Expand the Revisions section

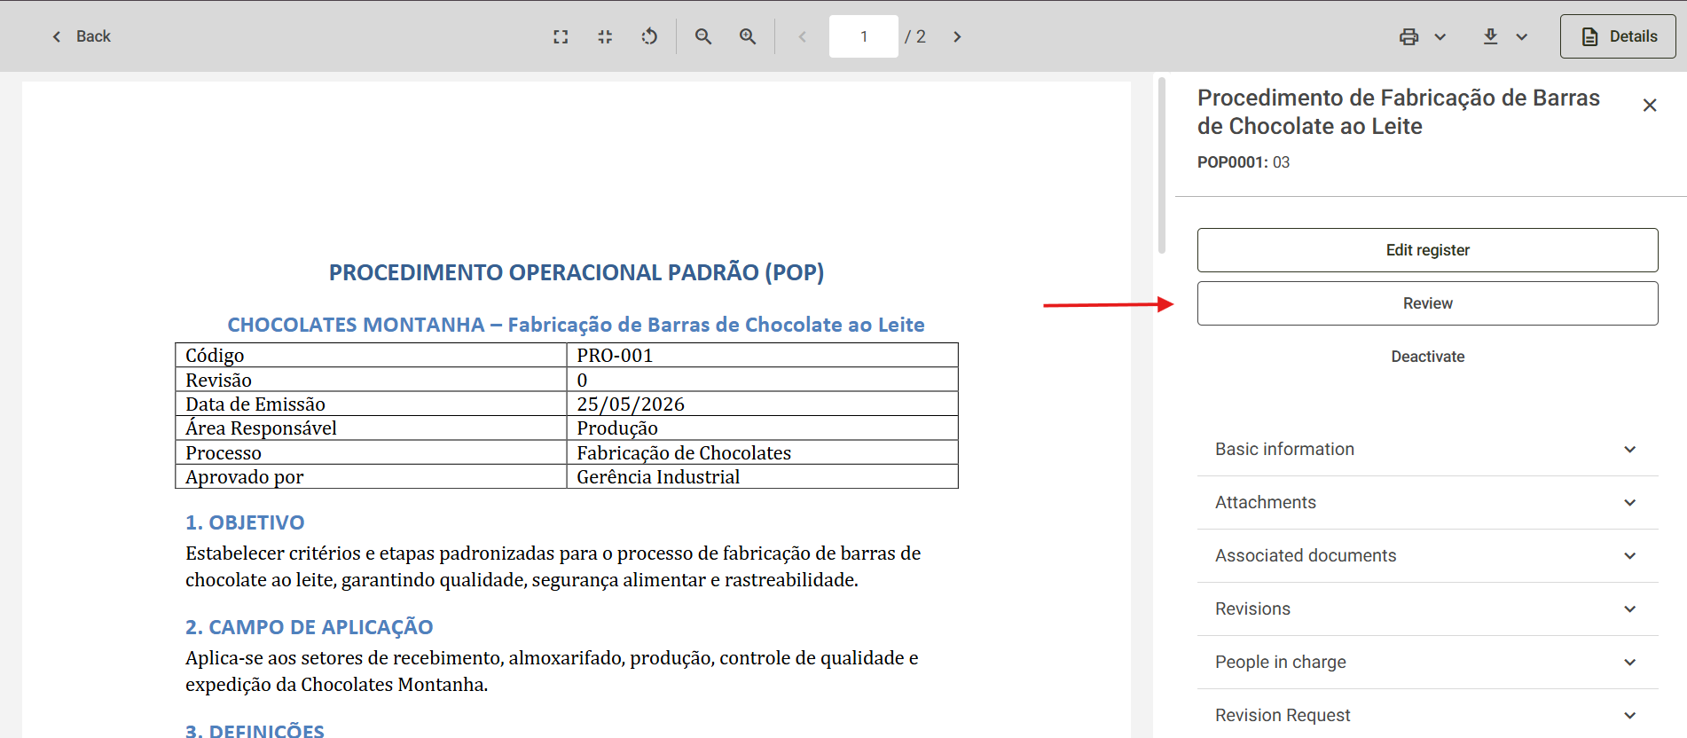1427,609
